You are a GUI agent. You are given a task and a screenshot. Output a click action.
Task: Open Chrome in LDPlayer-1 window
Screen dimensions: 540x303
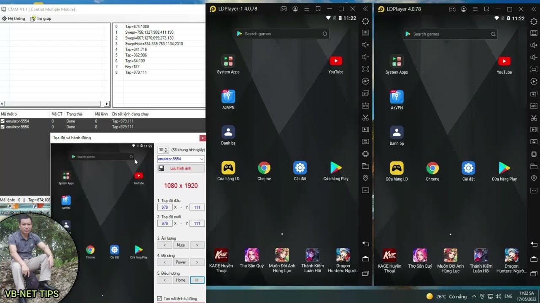coord(264,171)
